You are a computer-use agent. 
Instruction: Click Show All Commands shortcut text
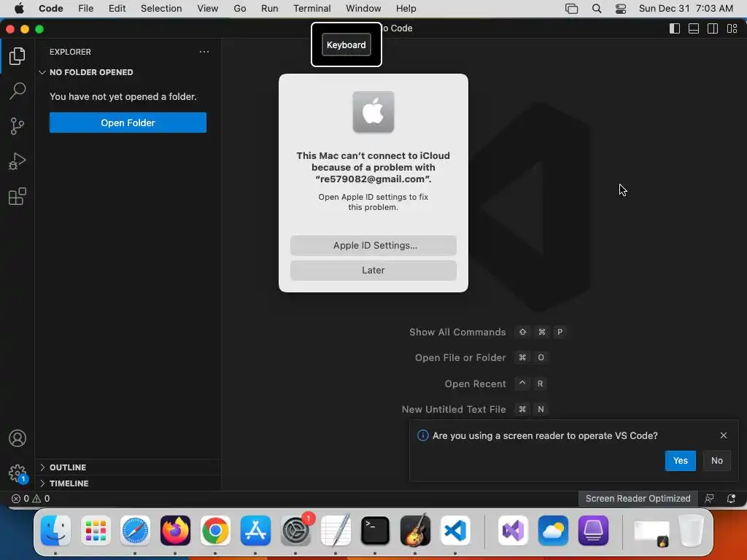pyautogui.click(x=457, y=332)
